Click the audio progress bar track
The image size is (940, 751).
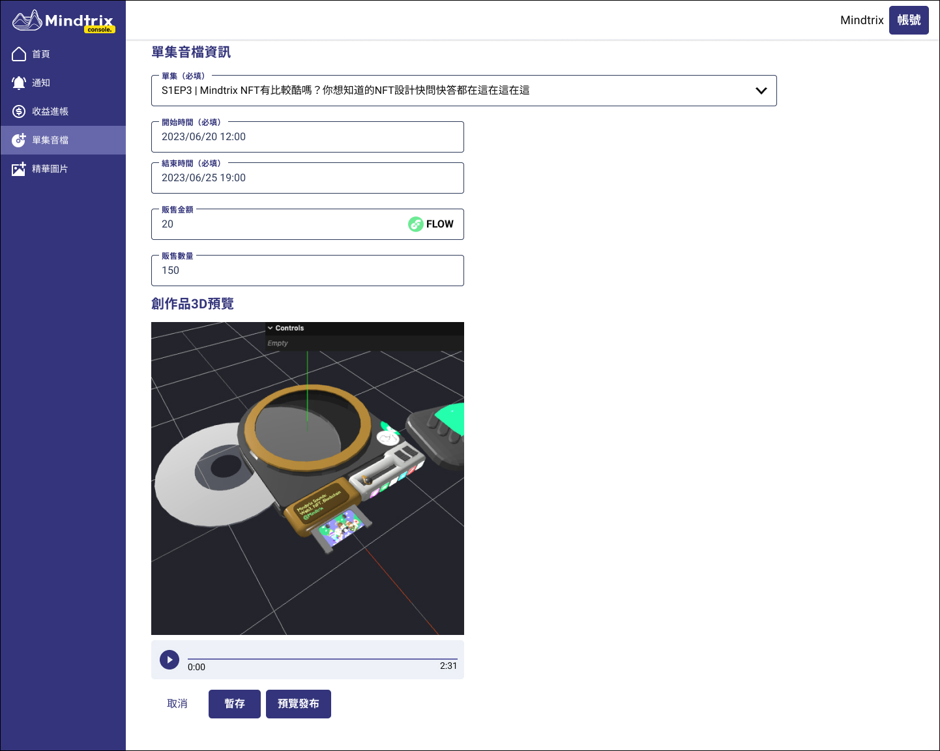click(322, 659)
